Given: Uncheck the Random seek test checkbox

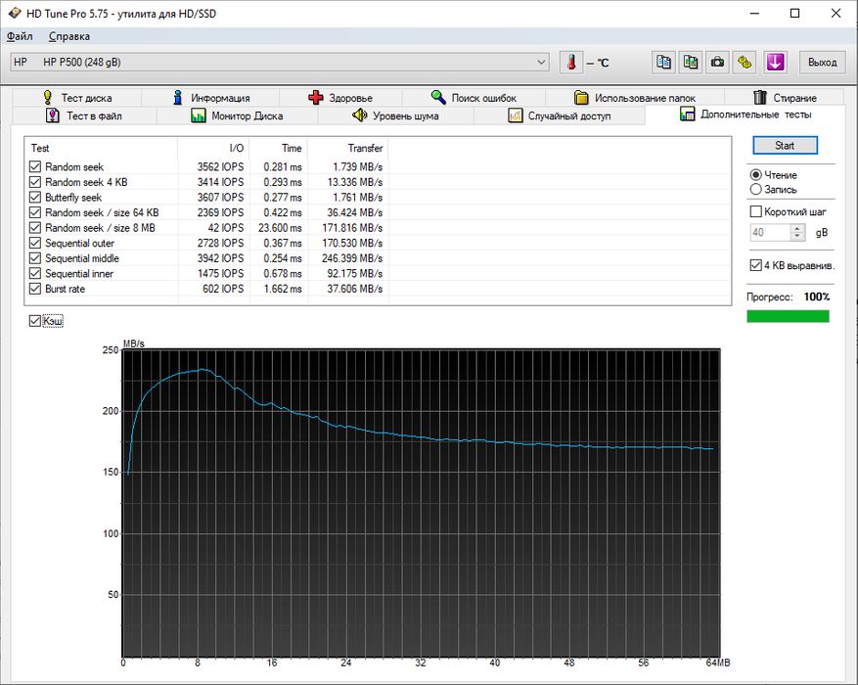Looking at the screenshot, I should tap(35, 166).
